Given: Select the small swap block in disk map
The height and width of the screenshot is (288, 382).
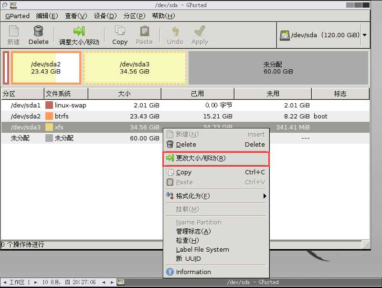Looking at the screenshot, I should pyautogui.click(x=6, y=68).
